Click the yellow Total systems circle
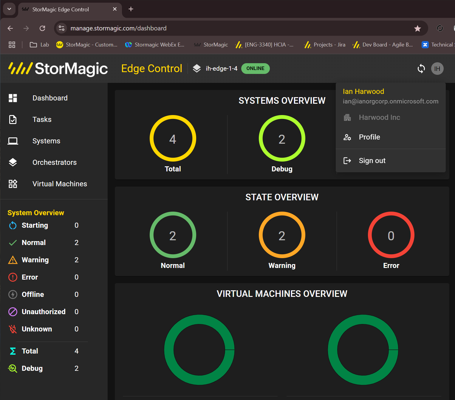The width and height of the screenshot is (455, 400). tap(173, 139)
